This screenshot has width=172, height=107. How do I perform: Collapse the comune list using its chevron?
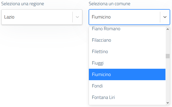click(165, 17)
